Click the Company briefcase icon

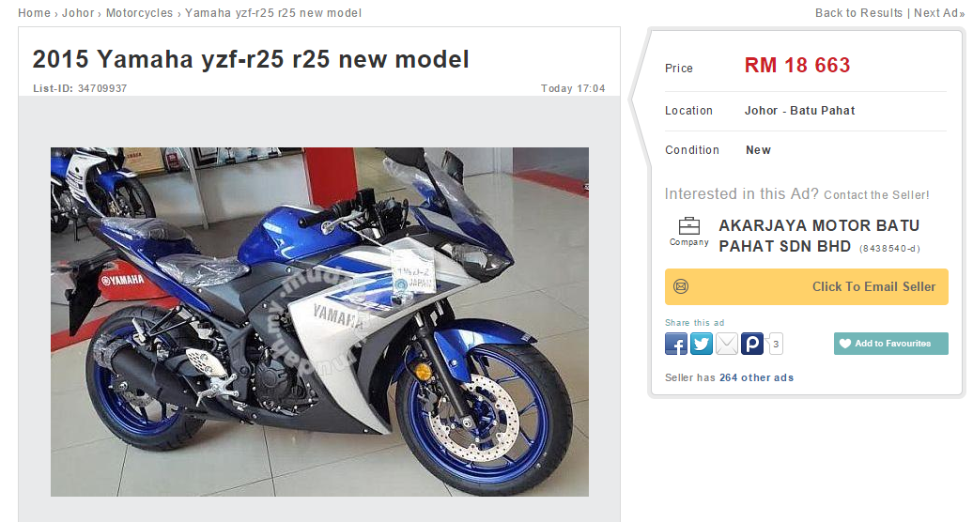688,225
